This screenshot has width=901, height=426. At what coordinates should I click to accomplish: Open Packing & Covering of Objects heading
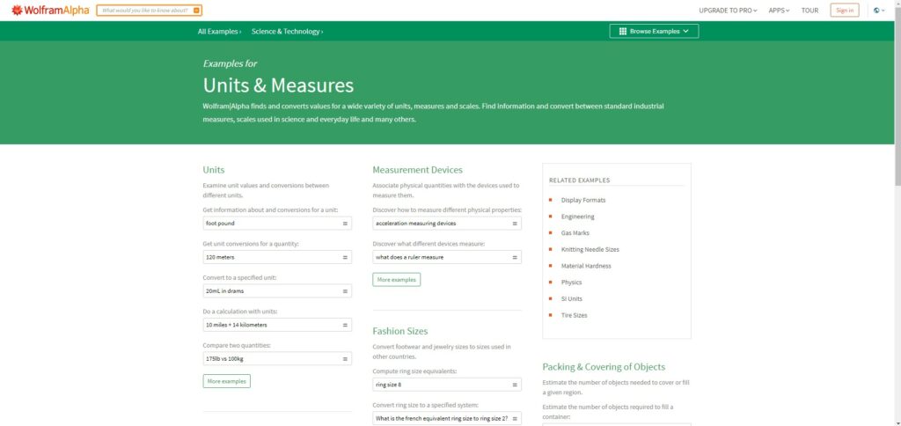[604, 367]
